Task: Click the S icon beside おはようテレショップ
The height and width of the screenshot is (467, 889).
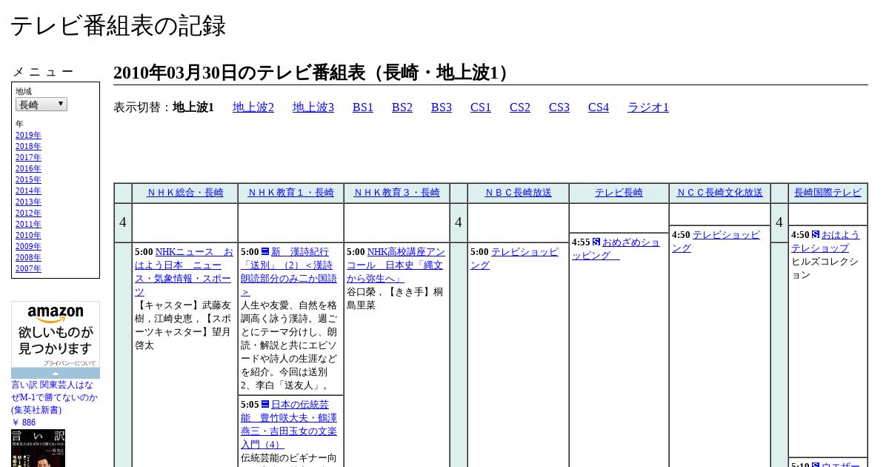Action: pos(816,235)
